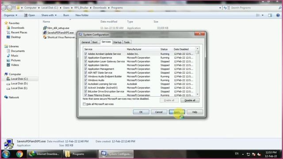
Task: Select fdm_x64_setup.exe file icon
Action: (45, 28)
